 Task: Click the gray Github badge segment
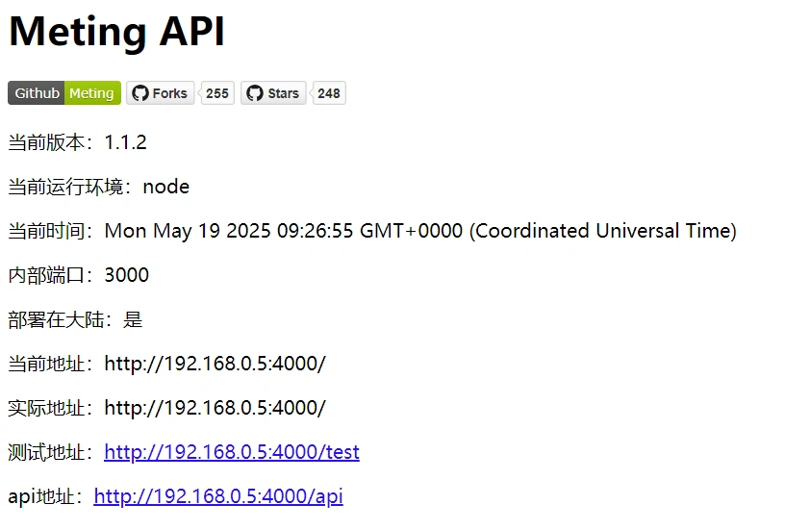point(38,93)
